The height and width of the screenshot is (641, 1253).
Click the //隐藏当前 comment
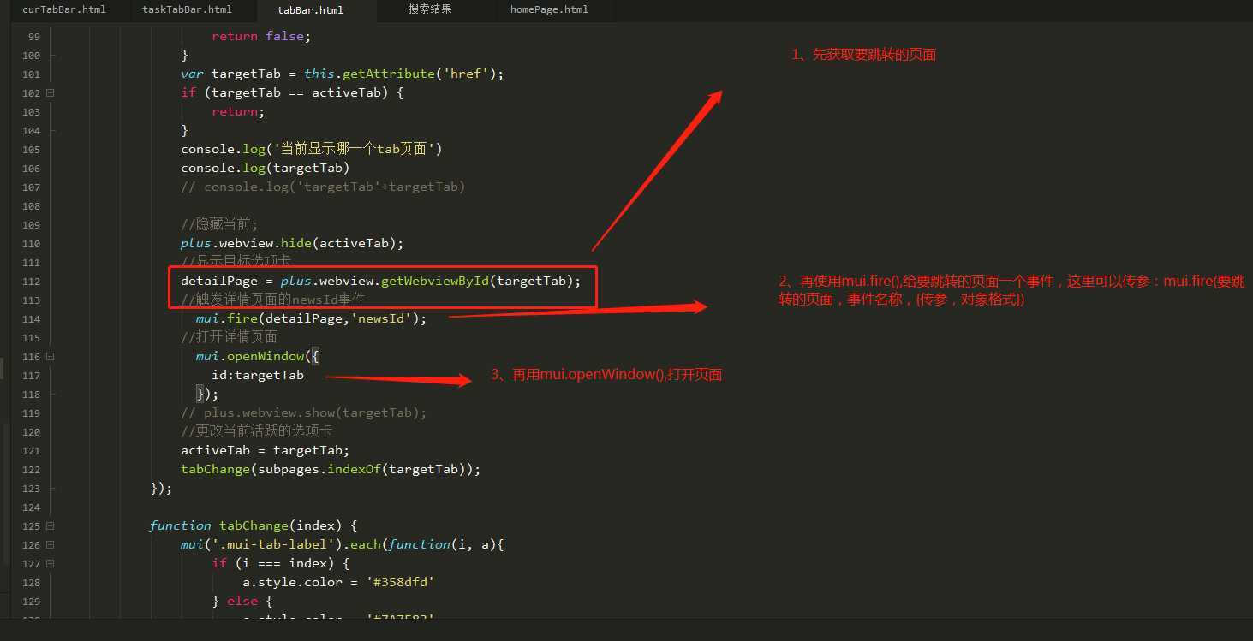tap(219, 224)
